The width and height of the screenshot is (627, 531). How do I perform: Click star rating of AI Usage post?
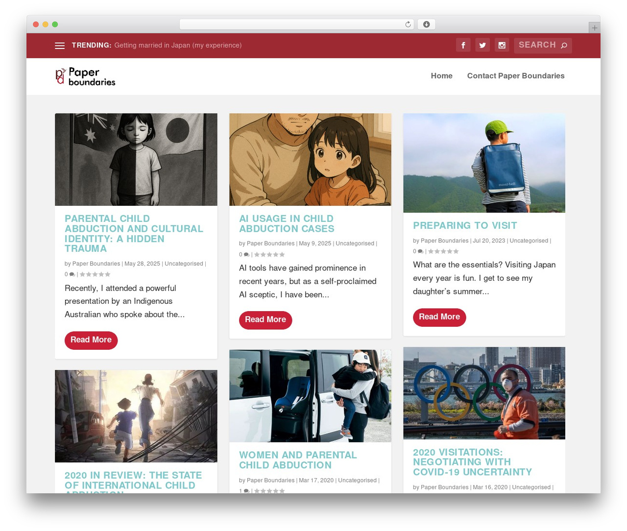pyautogui.click(x=269, y=255)
